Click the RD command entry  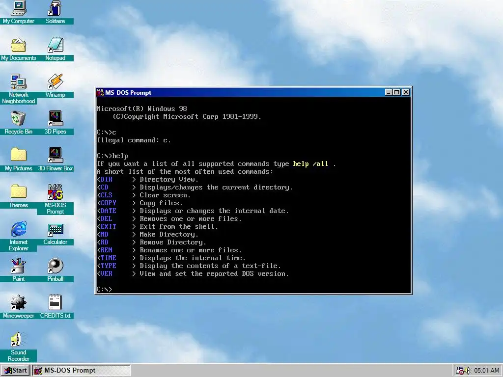[104, 242]
